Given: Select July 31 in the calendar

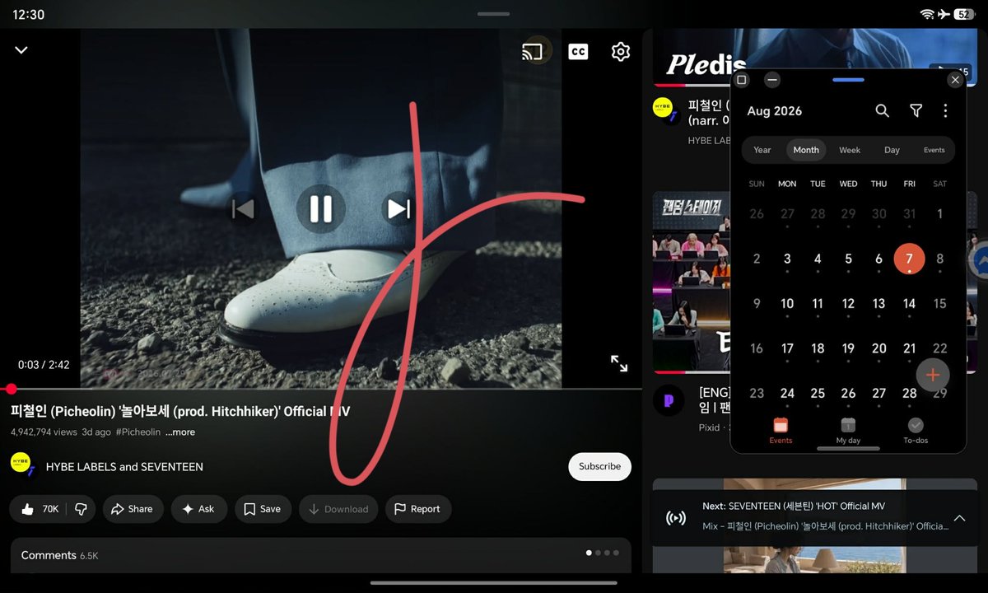Looking at the screenshot, I should tap(909, 214).
